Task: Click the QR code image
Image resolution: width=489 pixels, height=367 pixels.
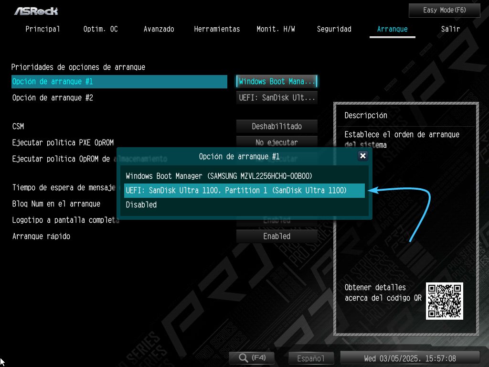Action: (x=445, y=301)
